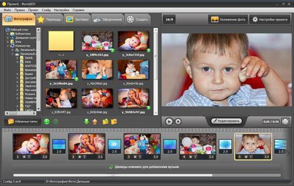Click the orange up arrow icon
This screenshot has width=294, height=186.
[x=95, y=121]
